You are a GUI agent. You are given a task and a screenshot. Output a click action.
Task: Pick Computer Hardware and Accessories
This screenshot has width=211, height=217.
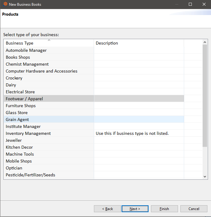point(41,71)
